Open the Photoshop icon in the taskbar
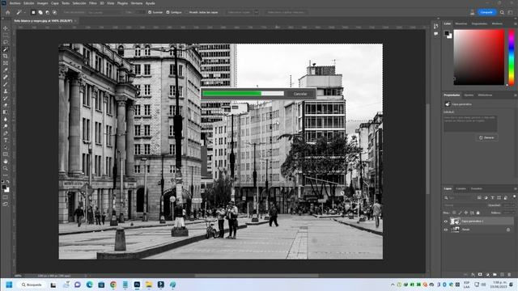The image size is (518, 291). coord(137,285)
